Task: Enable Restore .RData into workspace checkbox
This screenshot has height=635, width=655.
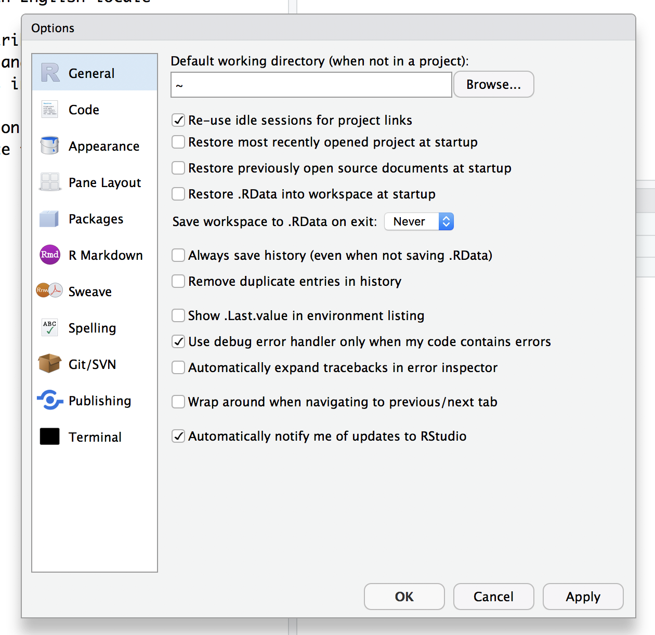Action: pyautogui.click(x=178, y=194)
